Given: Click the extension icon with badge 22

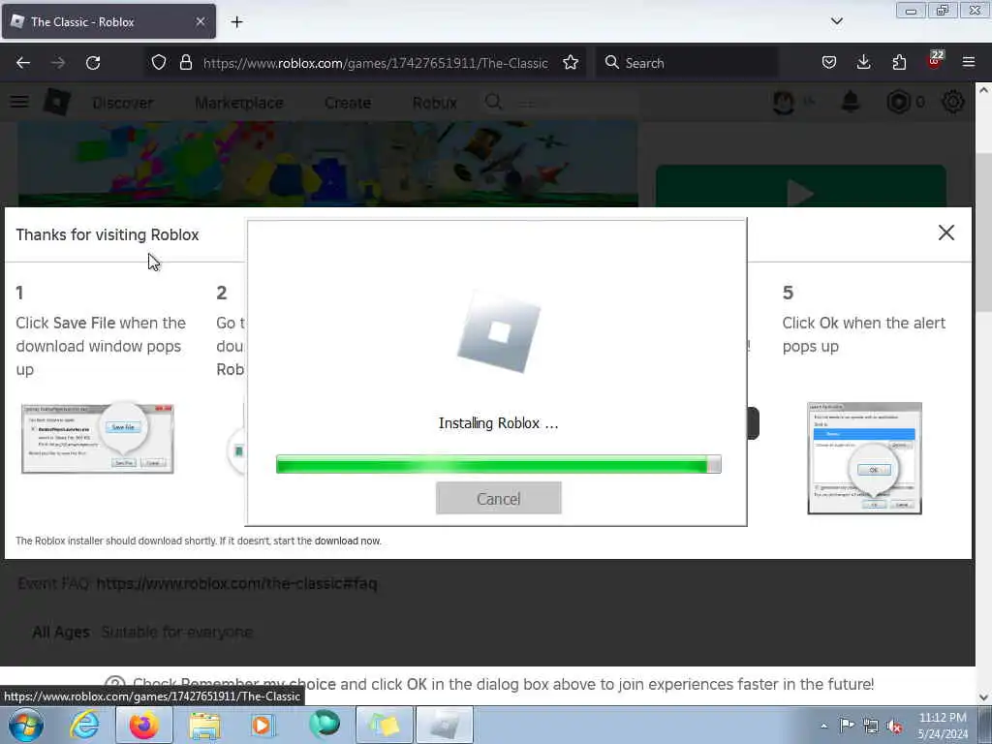Looking at the screenshot, I should pos(935,61).
